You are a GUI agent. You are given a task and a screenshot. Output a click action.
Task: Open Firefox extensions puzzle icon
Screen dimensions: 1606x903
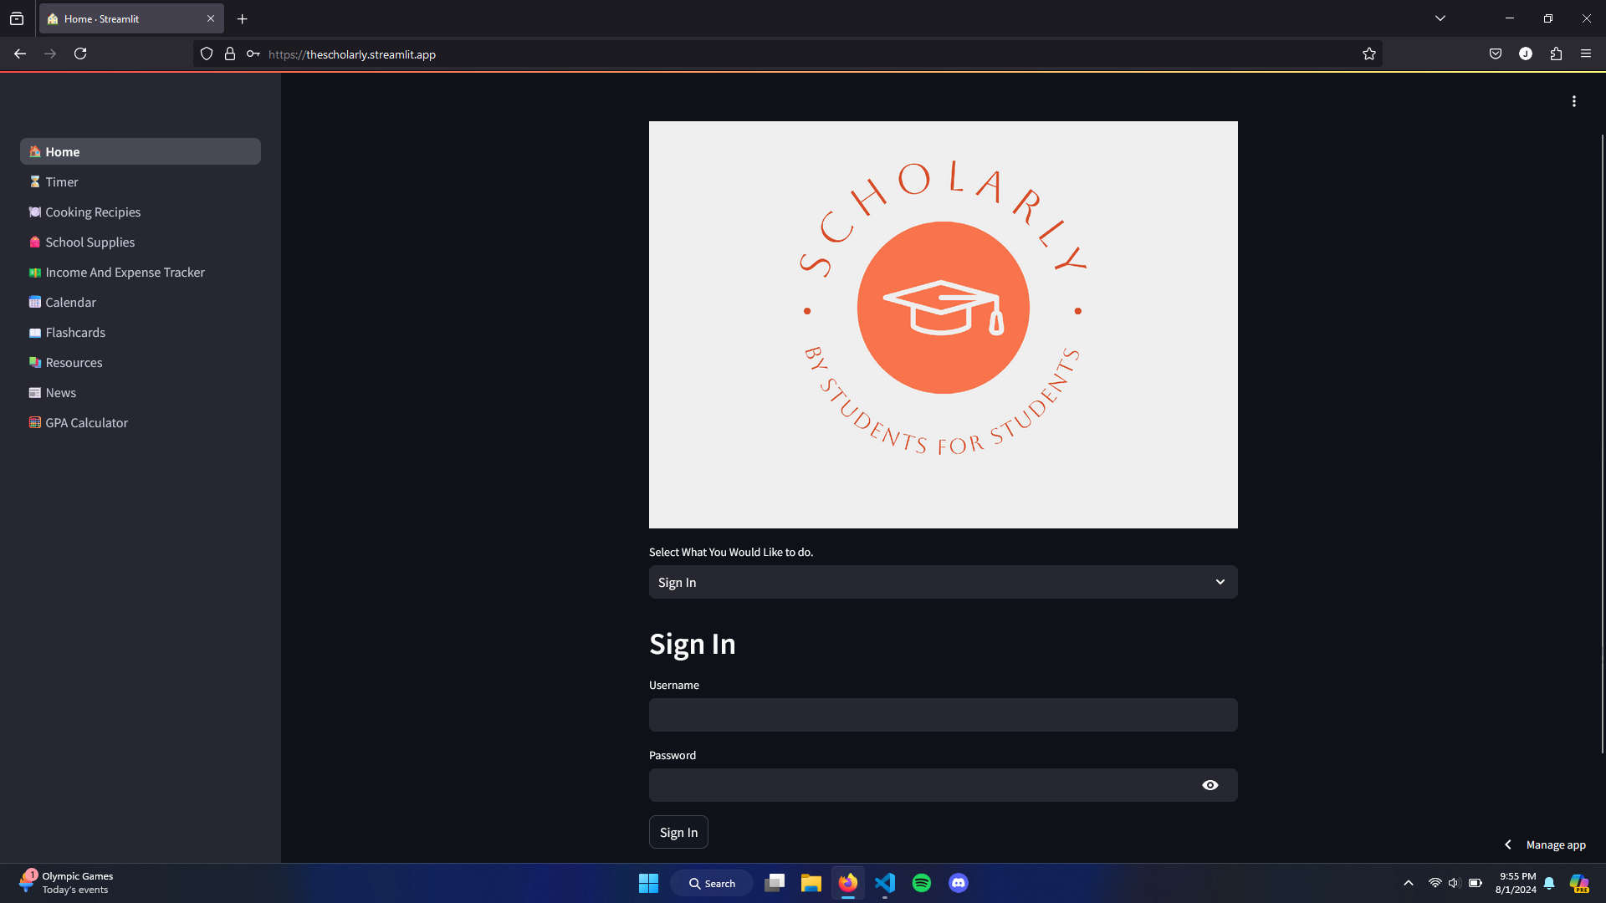tap(1556, 54)
